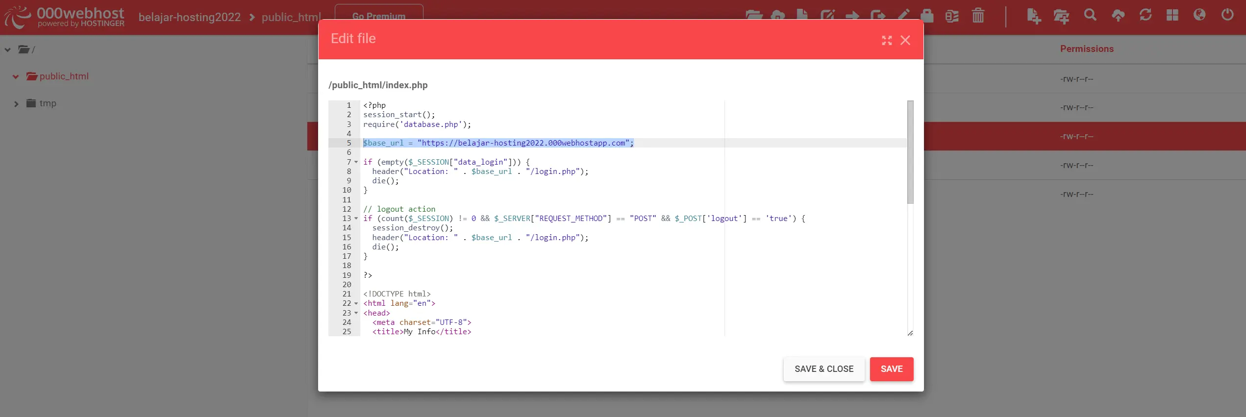Refresh the file list
This screenshot has height=417, width=1246.
point(1146,15)
